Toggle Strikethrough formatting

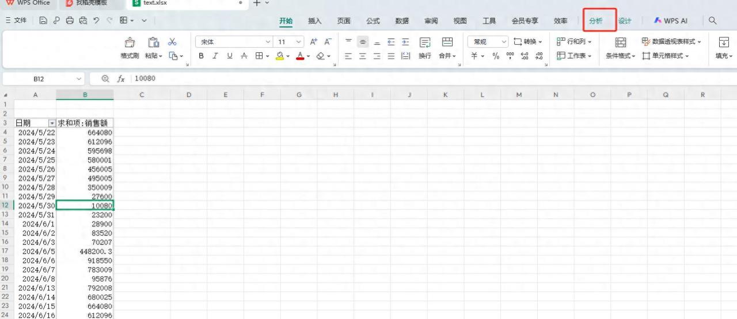pos(244,56)
